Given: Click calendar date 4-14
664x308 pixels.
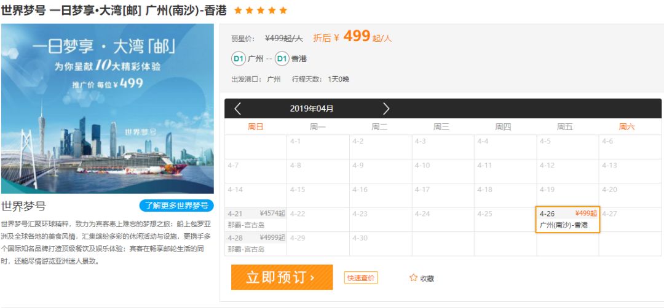Looking at the screenshot, I should tap(256, 195).
